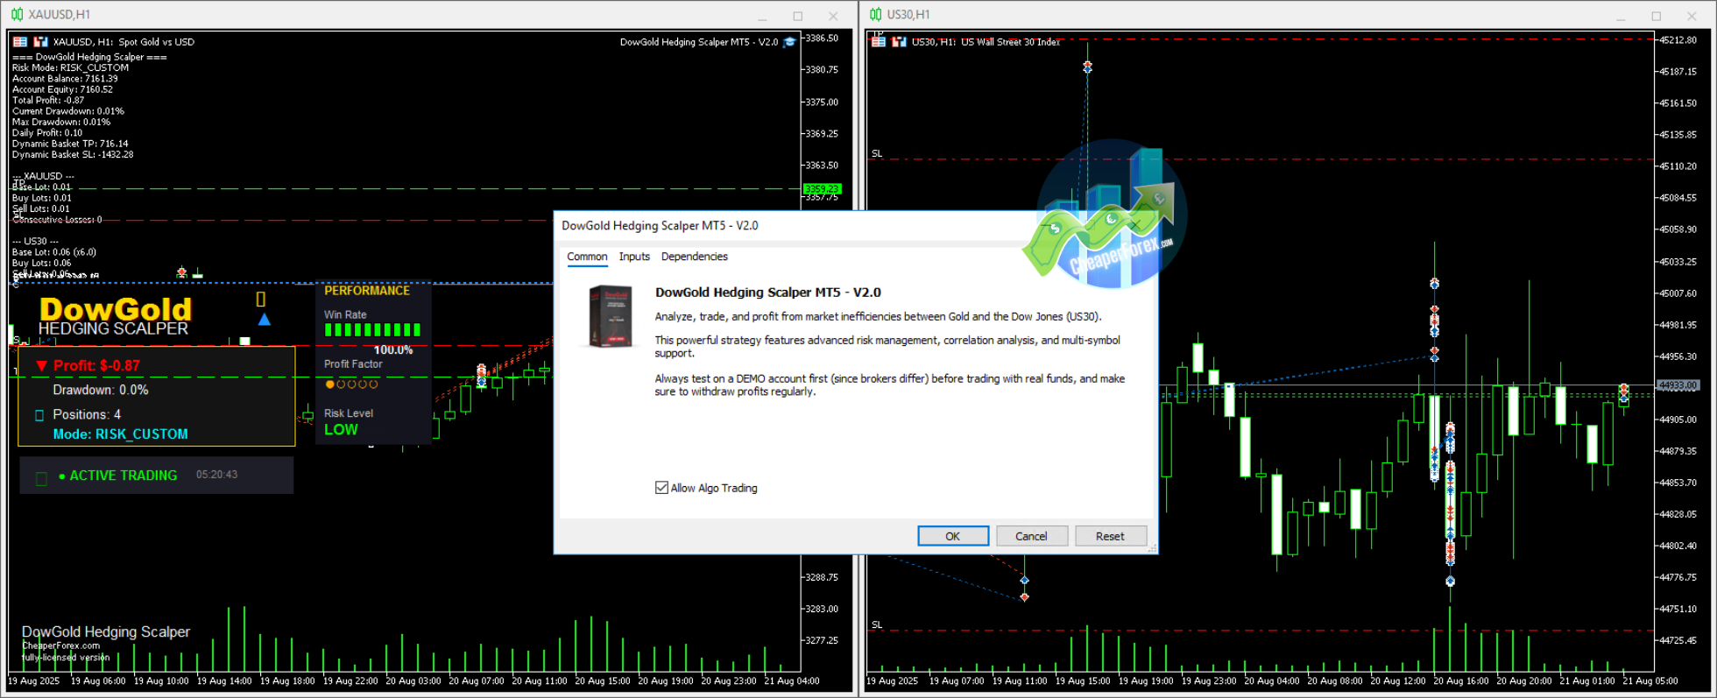
Task: Click the blue up-triangle near the DowGold logo
Action: (265, 320)
